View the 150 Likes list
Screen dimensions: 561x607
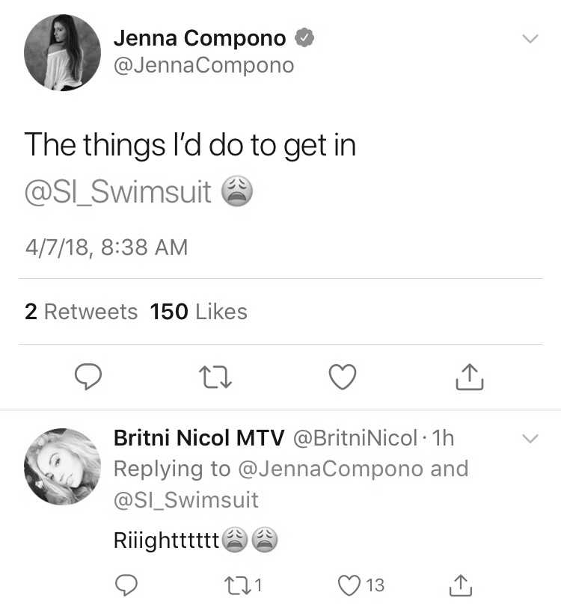coord(199,312)
